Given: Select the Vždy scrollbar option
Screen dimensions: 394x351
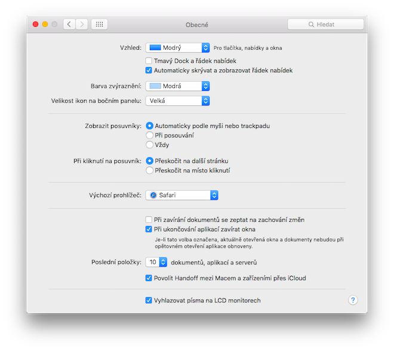Looking at the screenshot, I should click(x=149, y=145).
